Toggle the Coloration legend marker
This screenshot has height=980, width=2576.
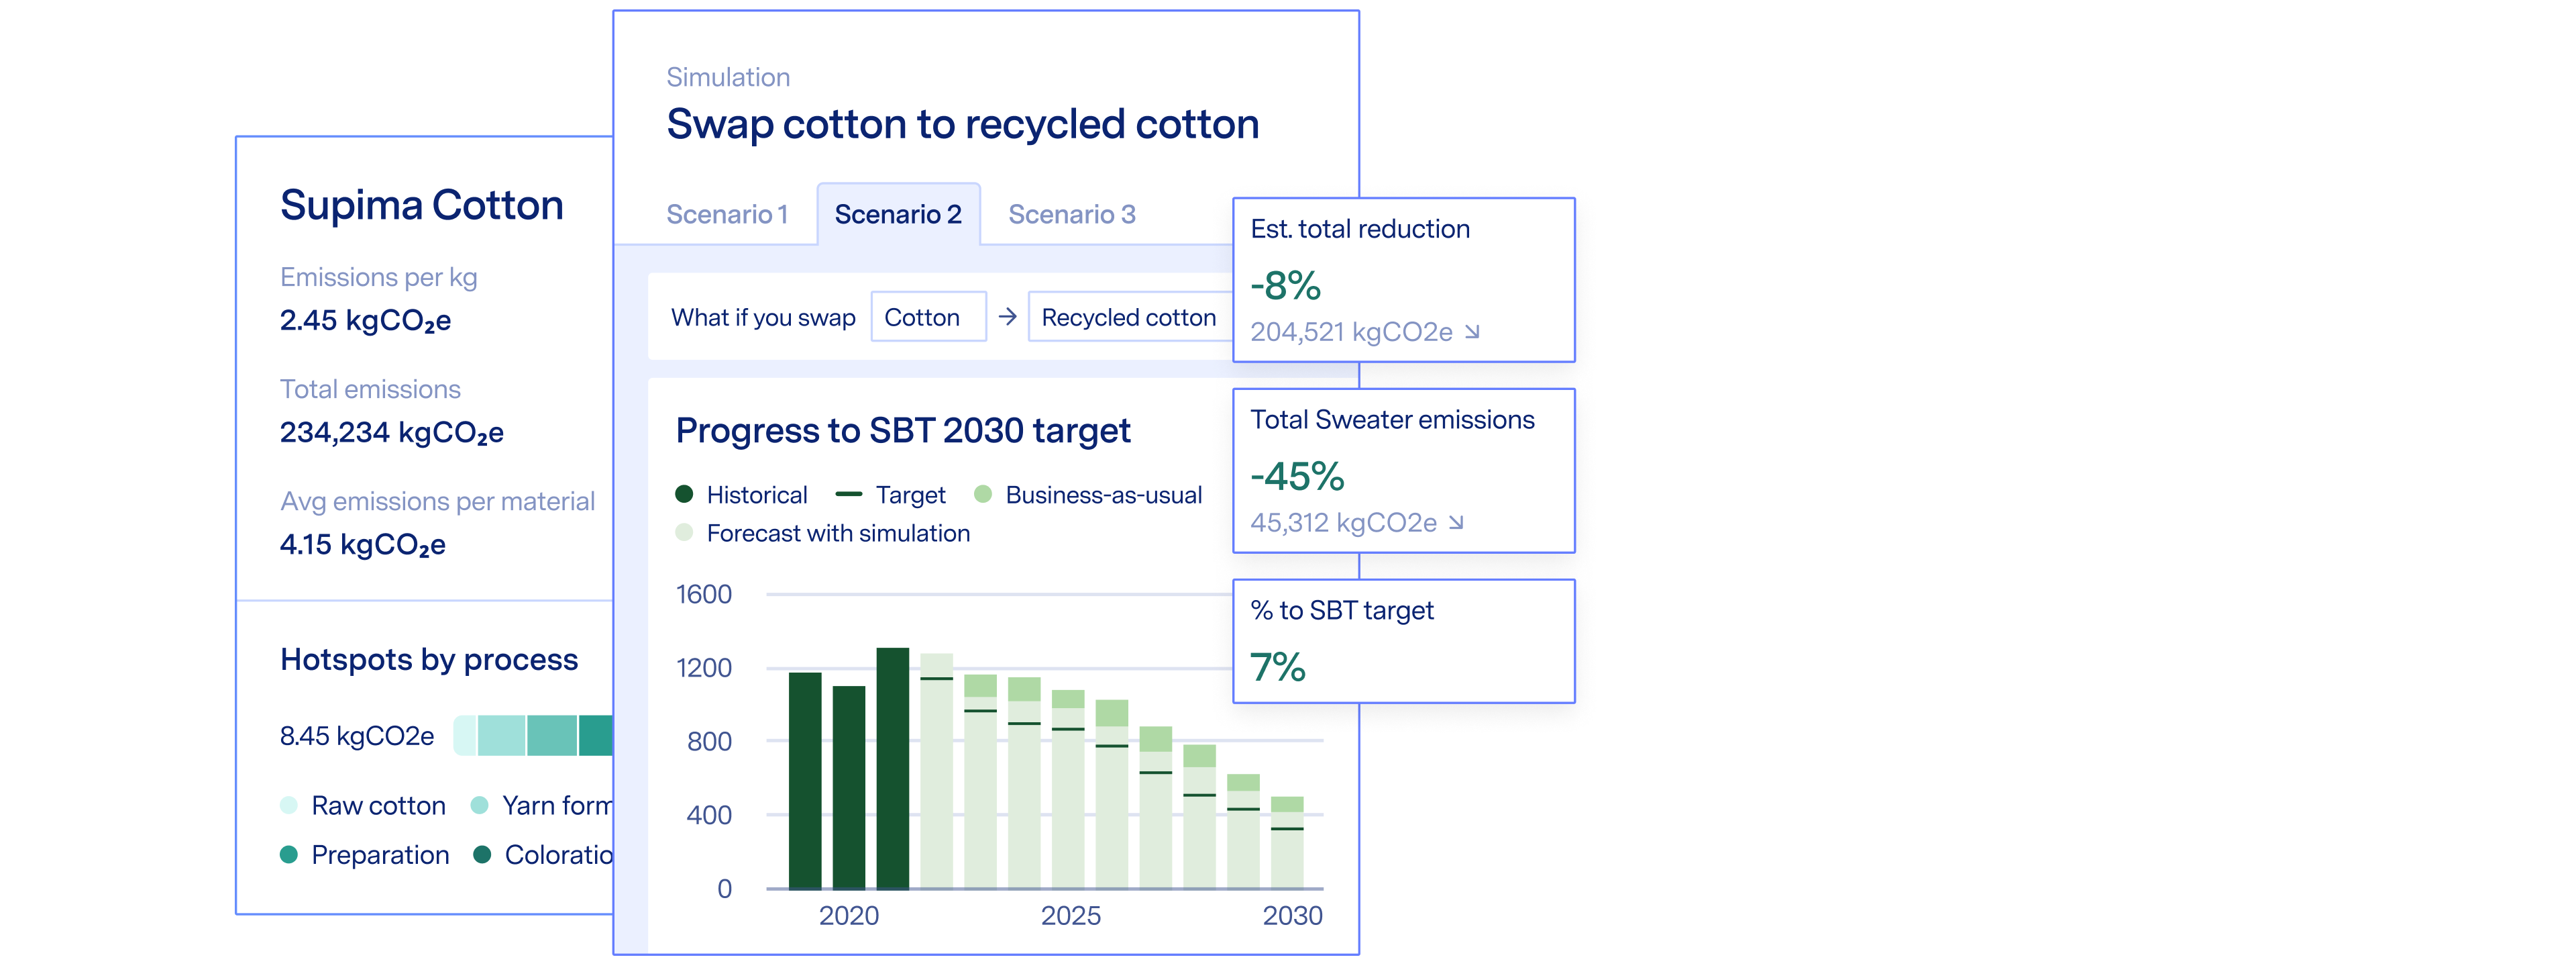[x=482, y=854]
